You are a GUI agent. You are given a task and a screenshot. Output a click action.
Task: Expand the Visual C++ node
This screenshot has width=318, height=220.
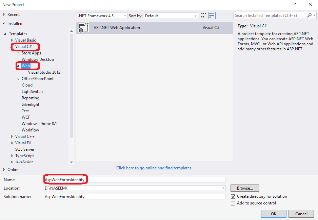pos(12,137)
